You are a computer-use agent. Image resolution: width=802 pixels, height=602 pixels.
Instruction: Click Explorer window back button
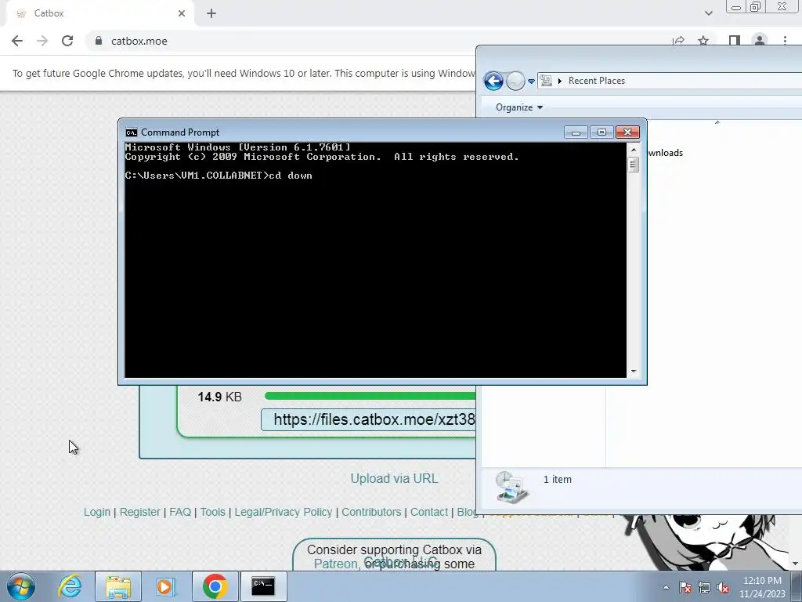click(493, 81)
